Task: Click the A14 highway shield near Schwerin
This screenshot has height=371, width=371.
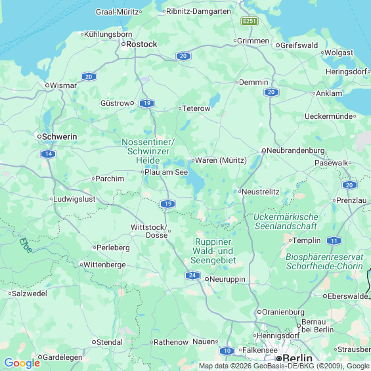Action: point(49,154)
